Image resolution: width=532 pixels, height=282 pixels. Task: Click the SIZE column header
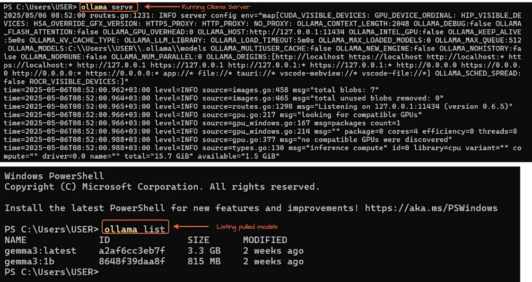(198, 240)
